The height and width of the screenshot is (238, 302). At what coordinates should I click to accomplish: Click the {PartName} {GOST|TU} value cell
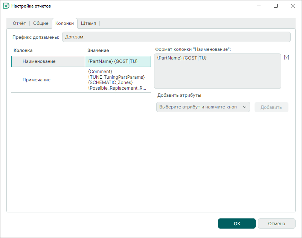[117, 61]
